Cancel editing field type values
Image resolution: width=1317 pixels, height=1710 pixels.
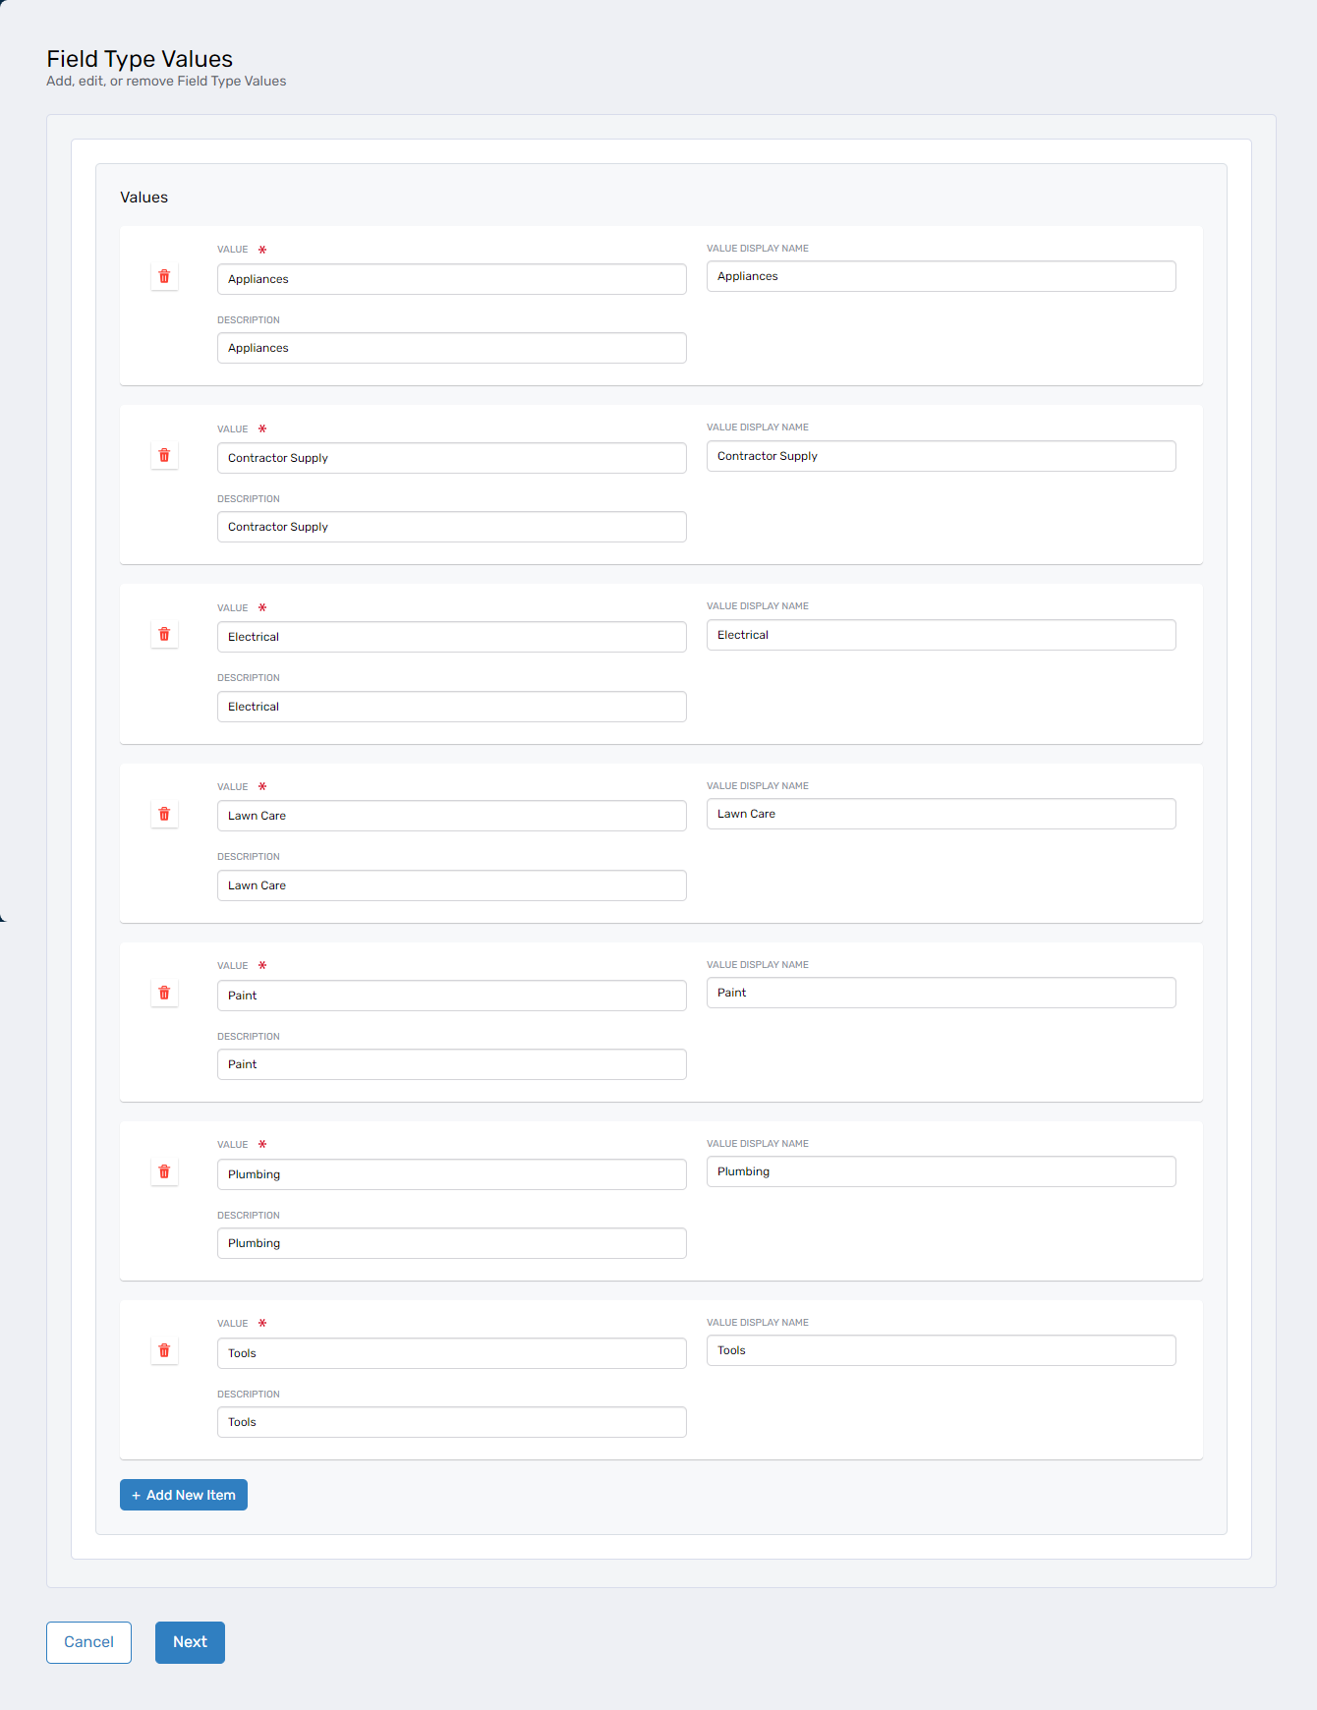coord(88,1642)
